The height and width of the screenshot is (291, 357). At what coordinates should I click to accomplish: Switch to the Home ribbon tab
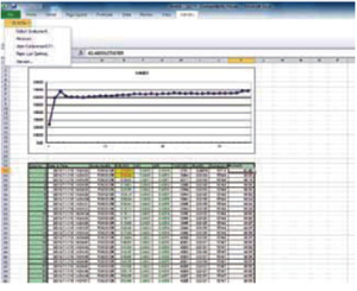point(32,14)
